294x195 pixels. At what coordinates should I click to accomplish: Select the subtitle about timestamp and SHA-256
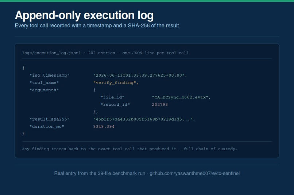tap(97, 25)
